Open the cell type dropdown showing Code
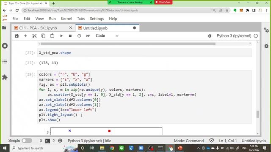The width and height of the screenshot is (271, 152). (x=107, y=36)
